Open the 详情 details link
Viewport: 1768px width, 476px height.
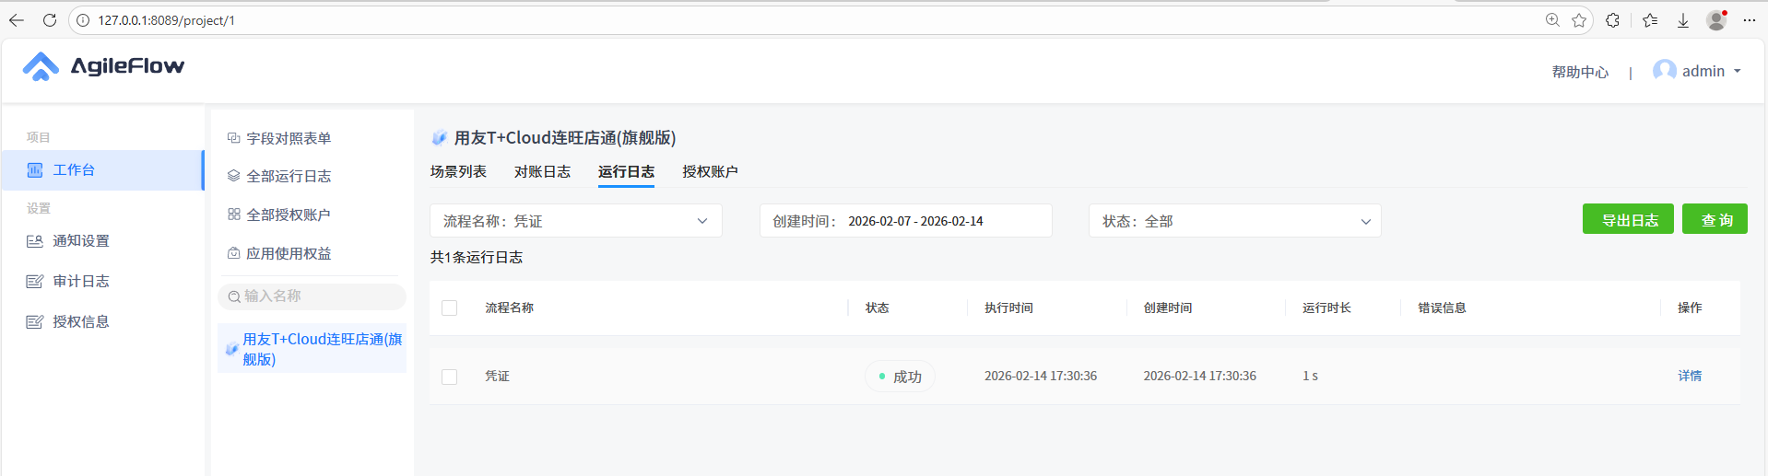click(x=1689, y=376)
